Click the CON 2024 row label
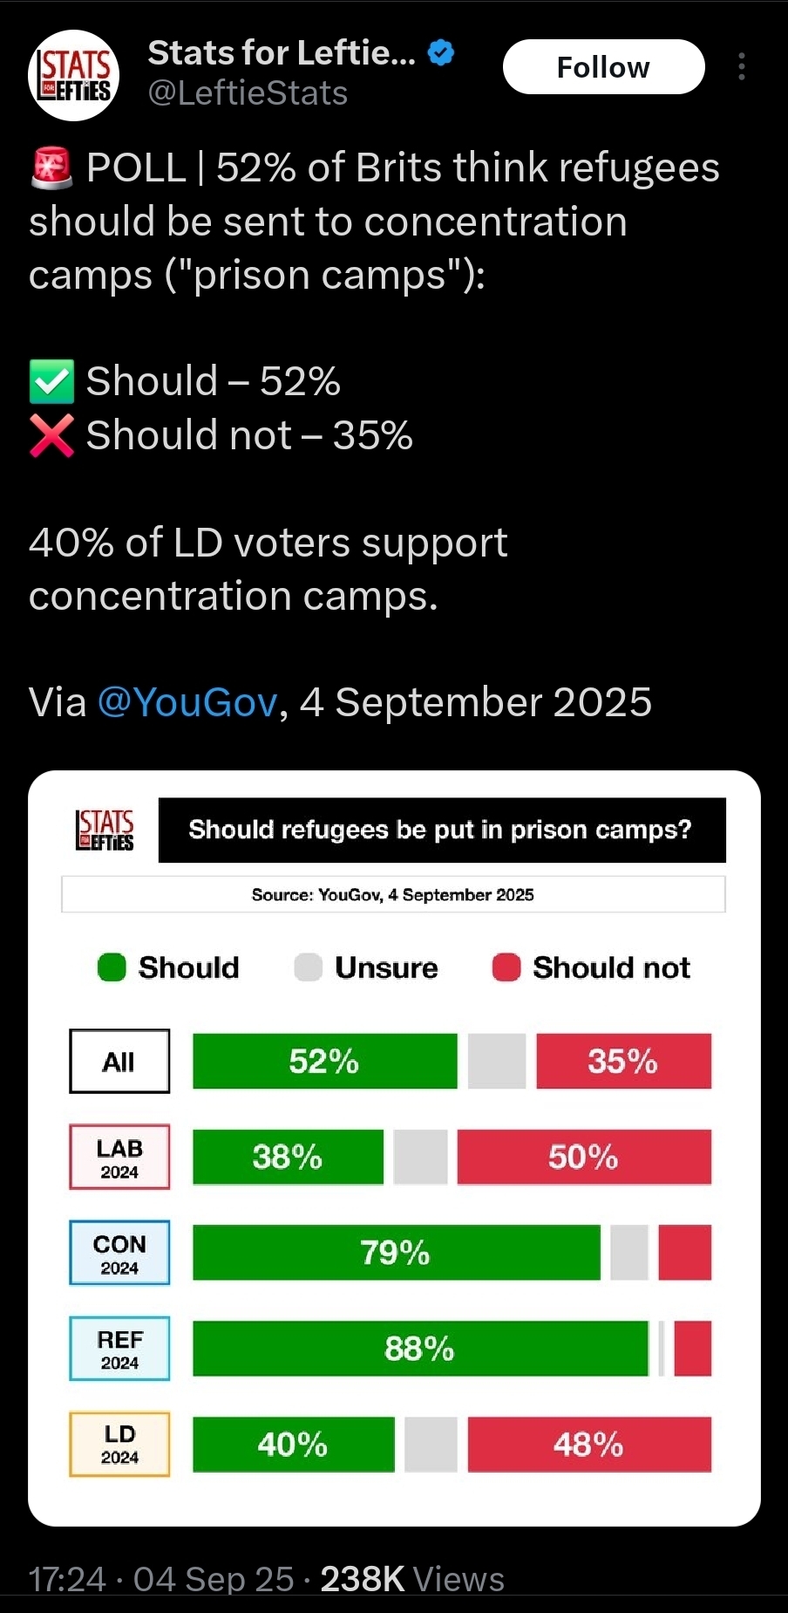This screenshot has height=1613, width=788. coord(119,1253)
